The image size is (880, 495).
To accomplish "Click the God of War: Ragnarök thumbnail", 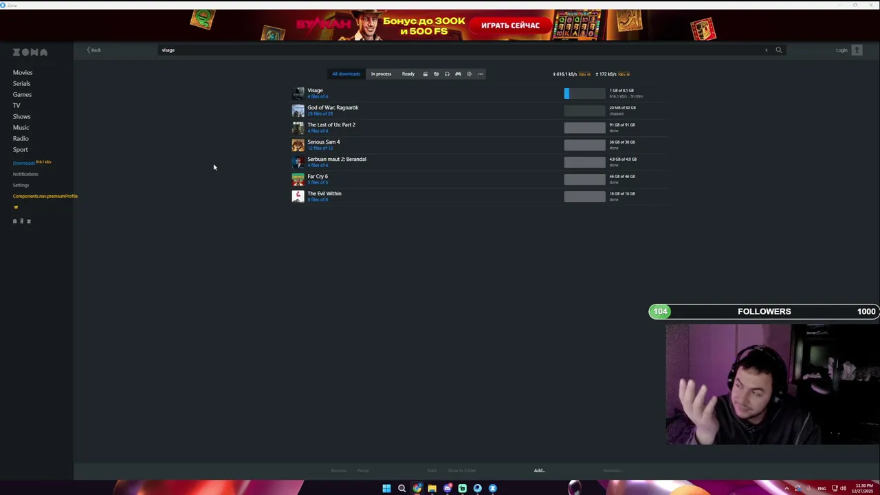I will (298, 111).
